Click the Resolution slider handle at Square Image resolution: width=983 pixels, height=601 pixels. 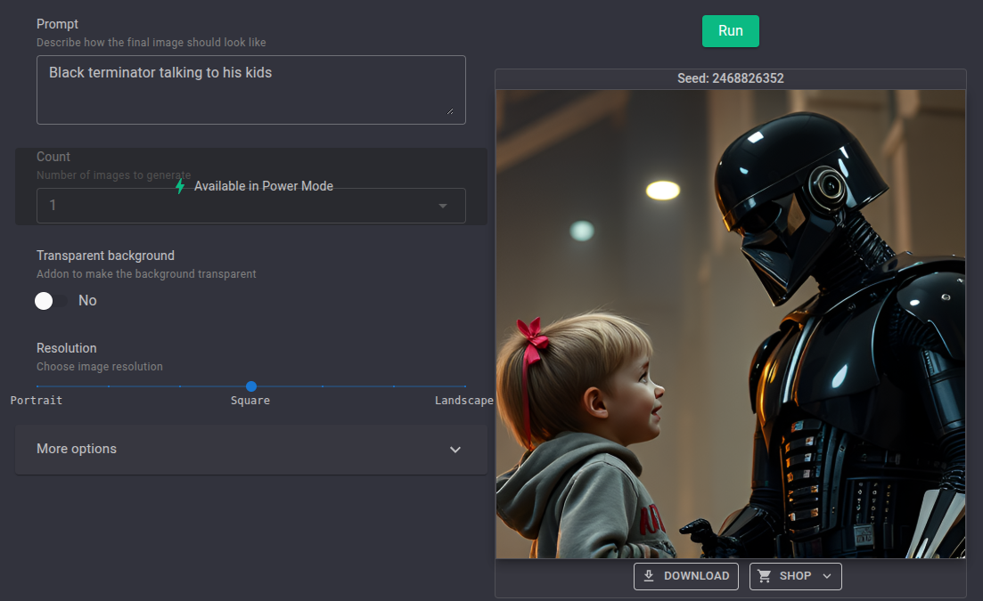(251, 386)
